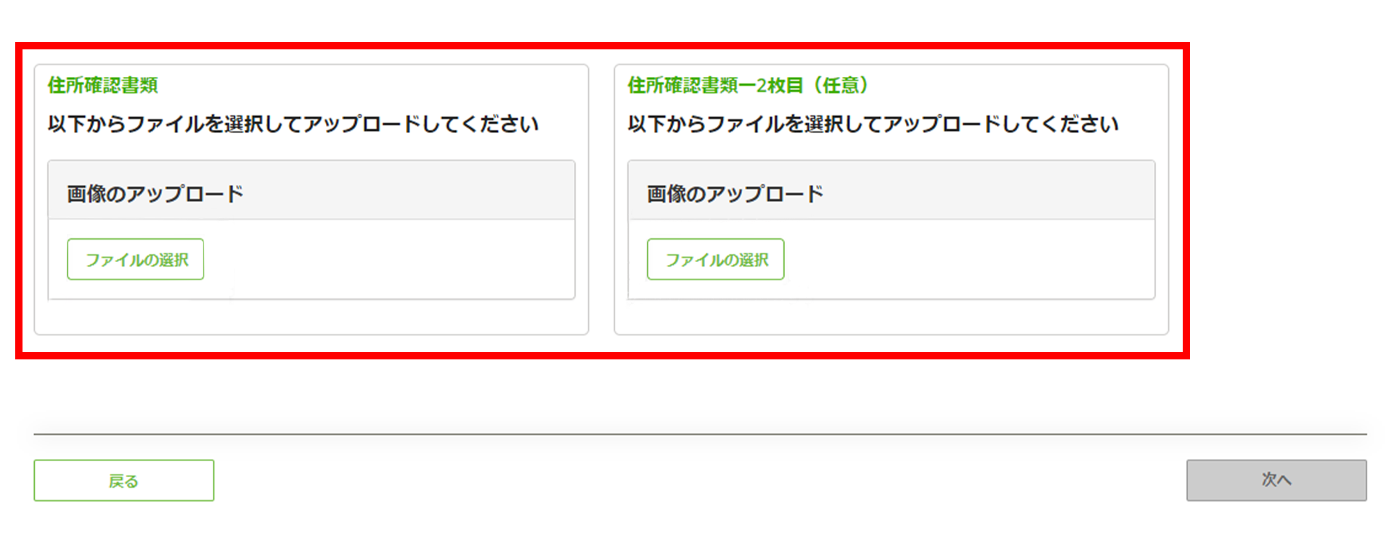Click the gap between the two document cards
This screenshot has height=546, width=1394.
(x=601, y=200)
